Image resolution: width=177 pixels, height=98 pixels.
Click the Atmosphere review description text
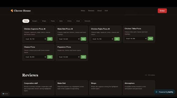(135, 88)
